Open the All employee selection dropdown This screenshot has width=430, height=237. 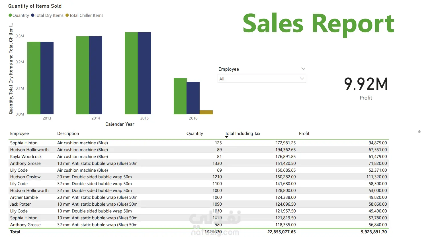tap(302, 78)
